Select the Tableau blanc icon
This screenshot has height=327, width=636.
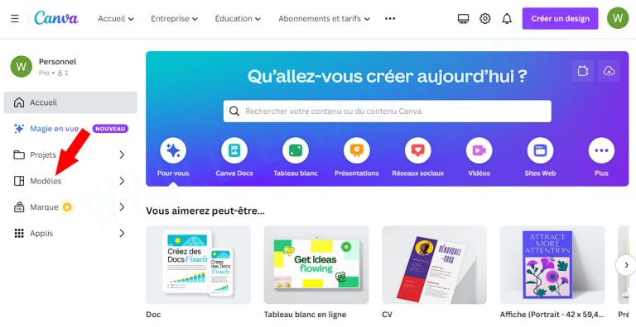[296, 150]
